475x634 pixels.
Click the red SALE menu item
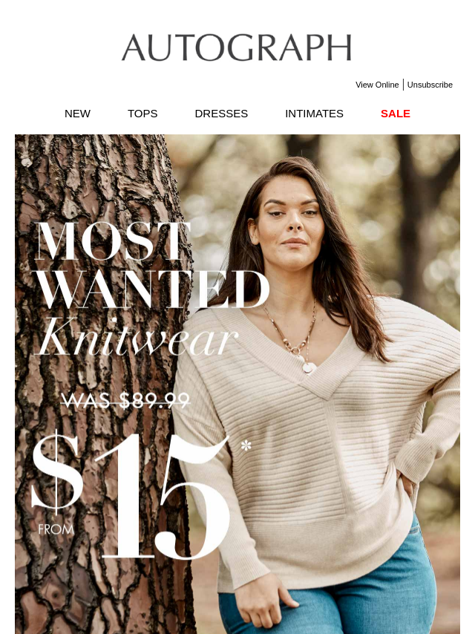click(396, 114)
